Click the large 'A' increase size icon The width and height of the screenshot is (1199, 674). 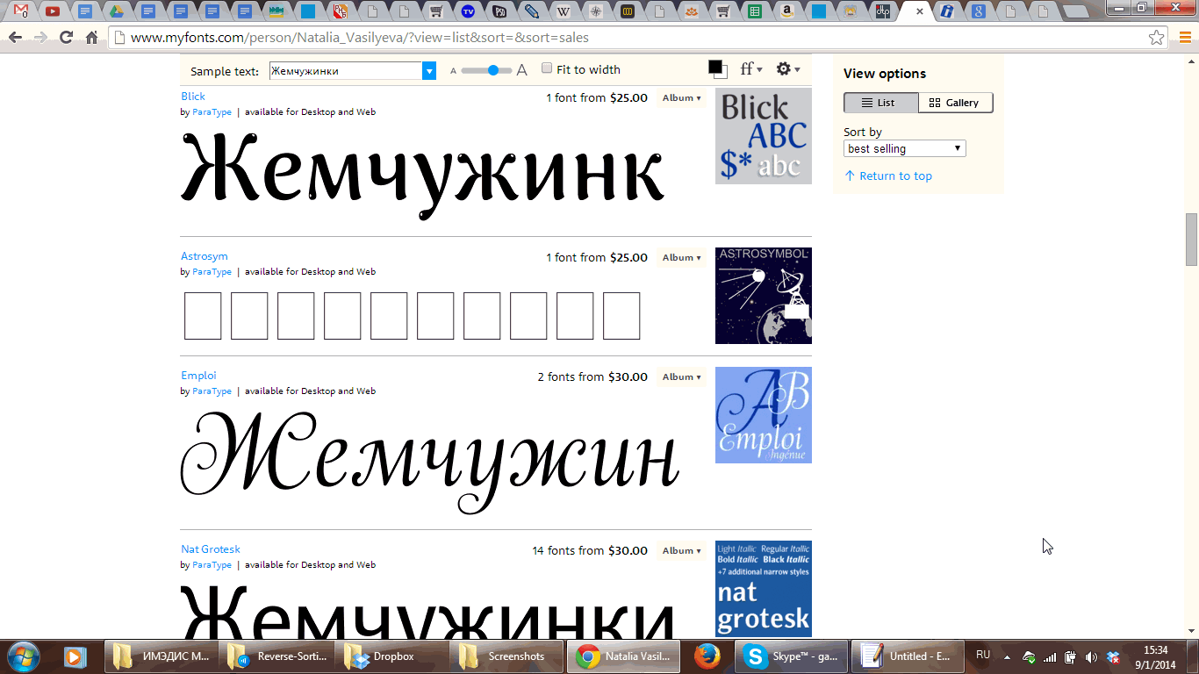[522, 70]
